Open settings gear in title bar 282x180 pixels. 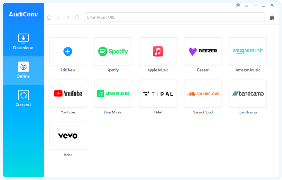click(238, 5)
